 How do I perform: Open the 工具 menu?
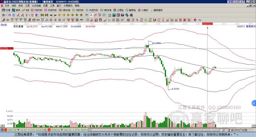click(52, 6)
